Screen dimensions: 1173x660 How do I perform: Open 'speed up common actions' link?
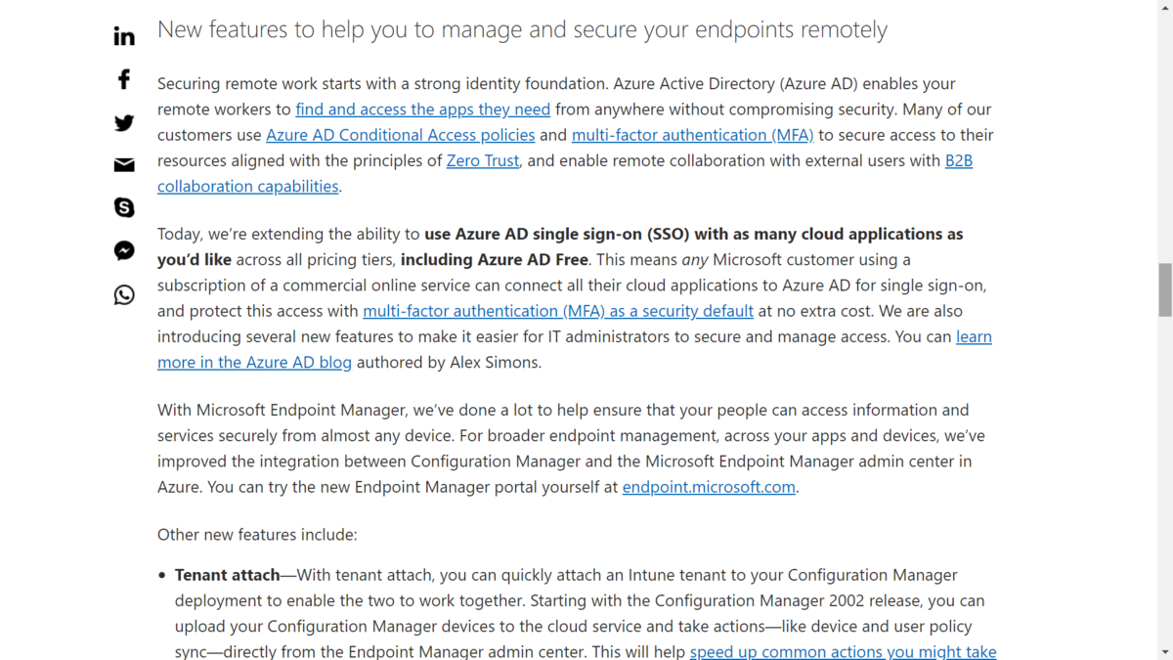(x=843, y=651)
